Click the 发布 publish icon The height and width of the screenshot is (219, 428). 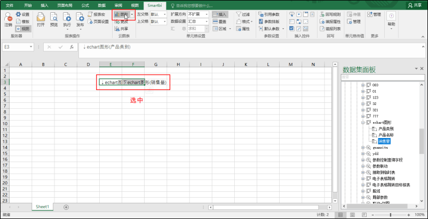tap(80, 20)
